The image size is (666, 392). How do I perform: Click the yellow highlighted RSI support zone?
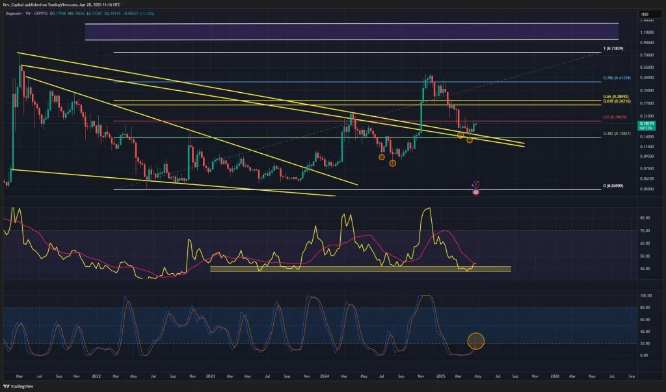pos(358,268)
